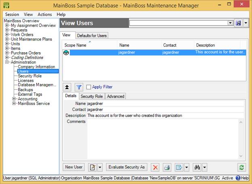Click inside the Comments text area
The width and height of the screenshot is (252, 184).
click(163, 139)
